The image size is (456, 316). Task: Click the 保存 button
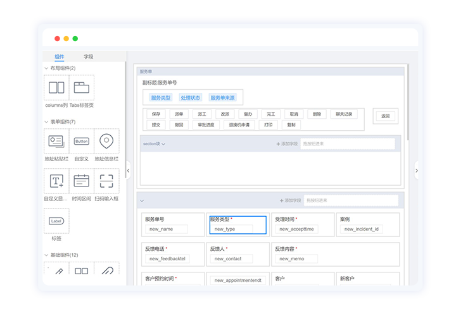156,114
